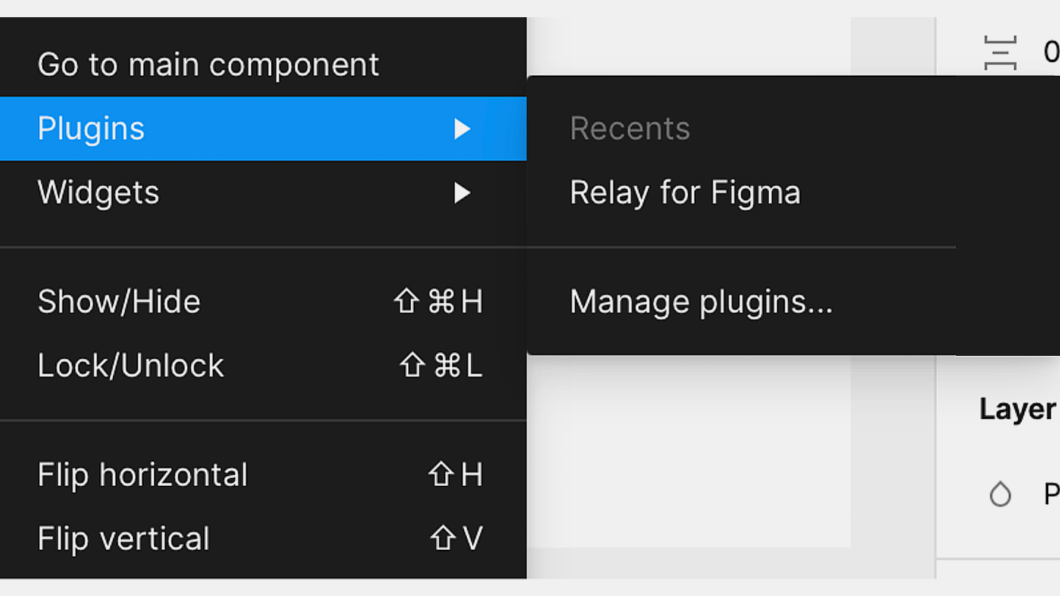Open the blend mode dropdown next to droplet
The width and height of the screenshot is (1060, 596).
click(1051, 494)
